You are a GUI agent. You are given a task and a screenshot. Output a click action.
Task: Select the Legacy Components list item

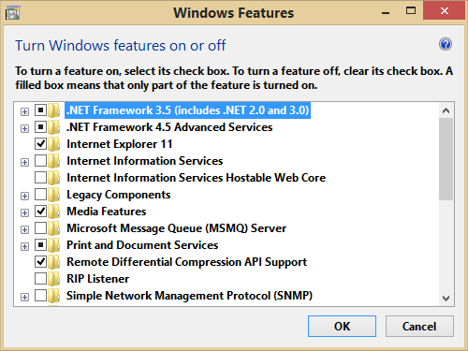coord(119,195)
